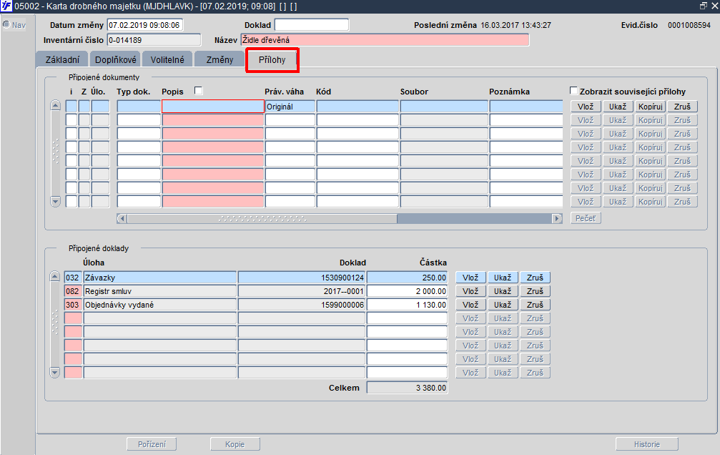Click the 082 task code cell

[73, 291]
